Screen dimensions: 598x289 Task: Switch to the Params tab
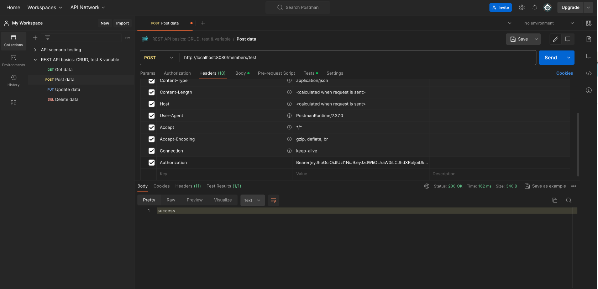148,73
